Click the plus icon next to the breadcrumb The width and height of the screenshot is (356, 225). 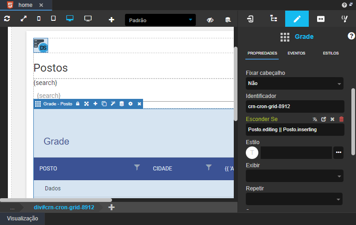112,207
